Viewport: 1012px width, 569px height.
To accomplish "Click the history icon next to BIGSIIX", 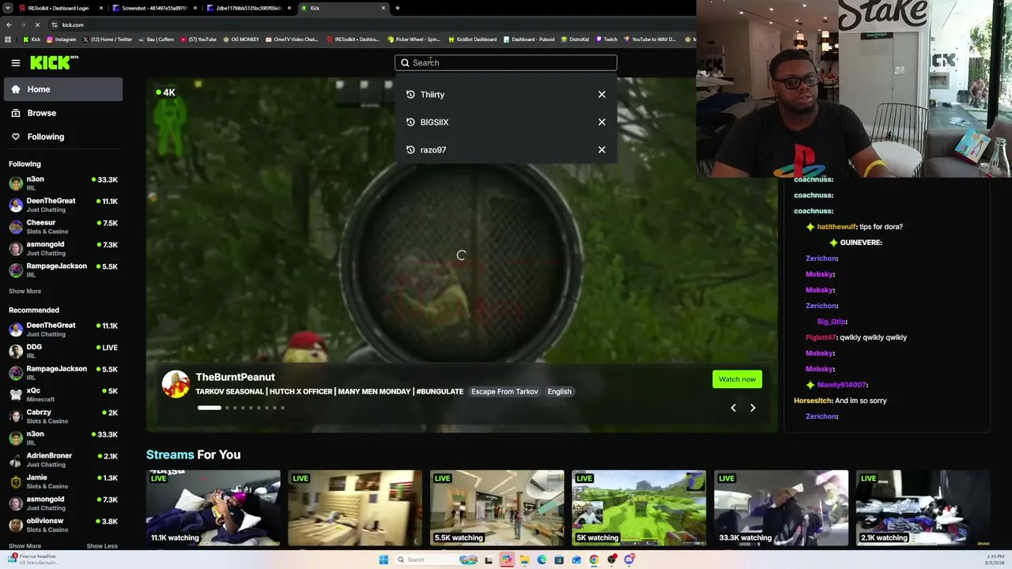I will (x=410, y=122).
